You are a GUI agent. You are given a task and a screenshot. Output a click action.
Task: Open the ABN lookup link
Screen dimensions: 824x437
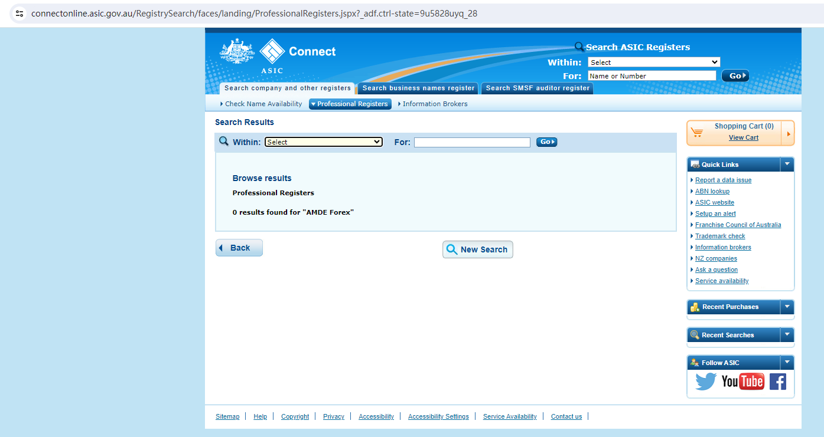(x=712, y=191)
